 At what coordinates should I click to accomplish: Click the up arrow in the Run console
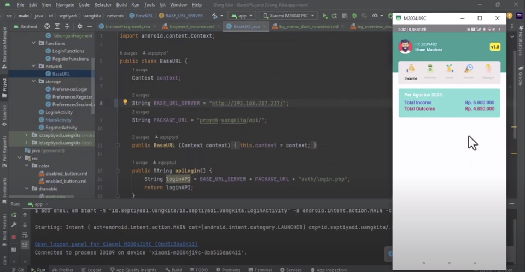click(25, 215)
